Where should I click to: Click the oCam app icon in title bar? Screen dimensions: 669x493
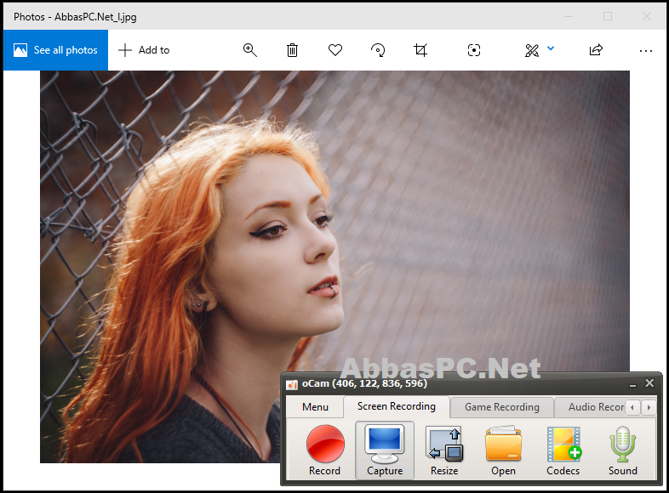click(292, 384)
